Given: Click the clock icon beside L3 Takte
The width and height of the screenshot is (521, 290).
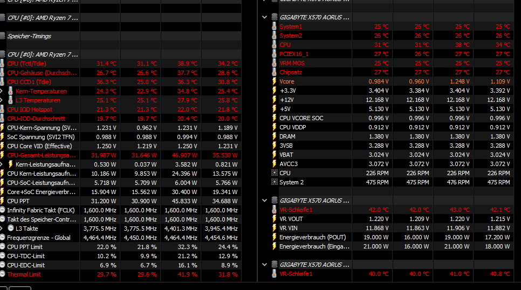Looking at the screenshot, I should click(11, 228).
